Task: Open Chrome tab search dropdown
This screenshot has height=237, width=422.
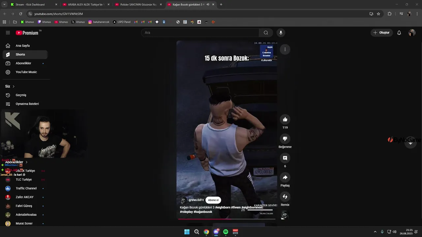Action: tap(4, 5)
